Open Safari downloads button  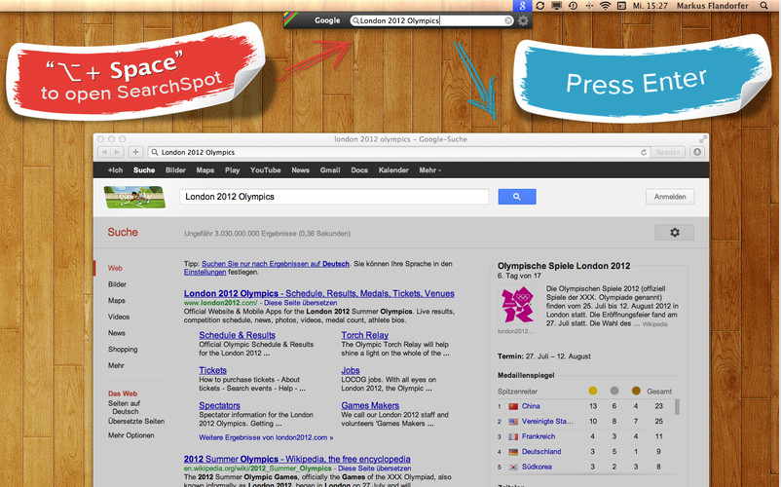[x=697, y=152]
